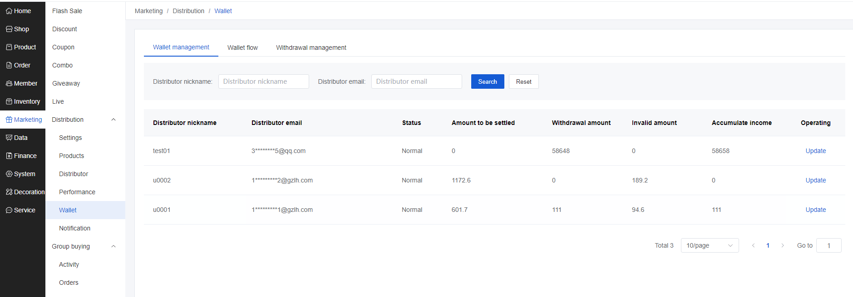This screenshot has width=853, height=297.
Task: Click withdrawal amount 58648
Action: [561, 151]
